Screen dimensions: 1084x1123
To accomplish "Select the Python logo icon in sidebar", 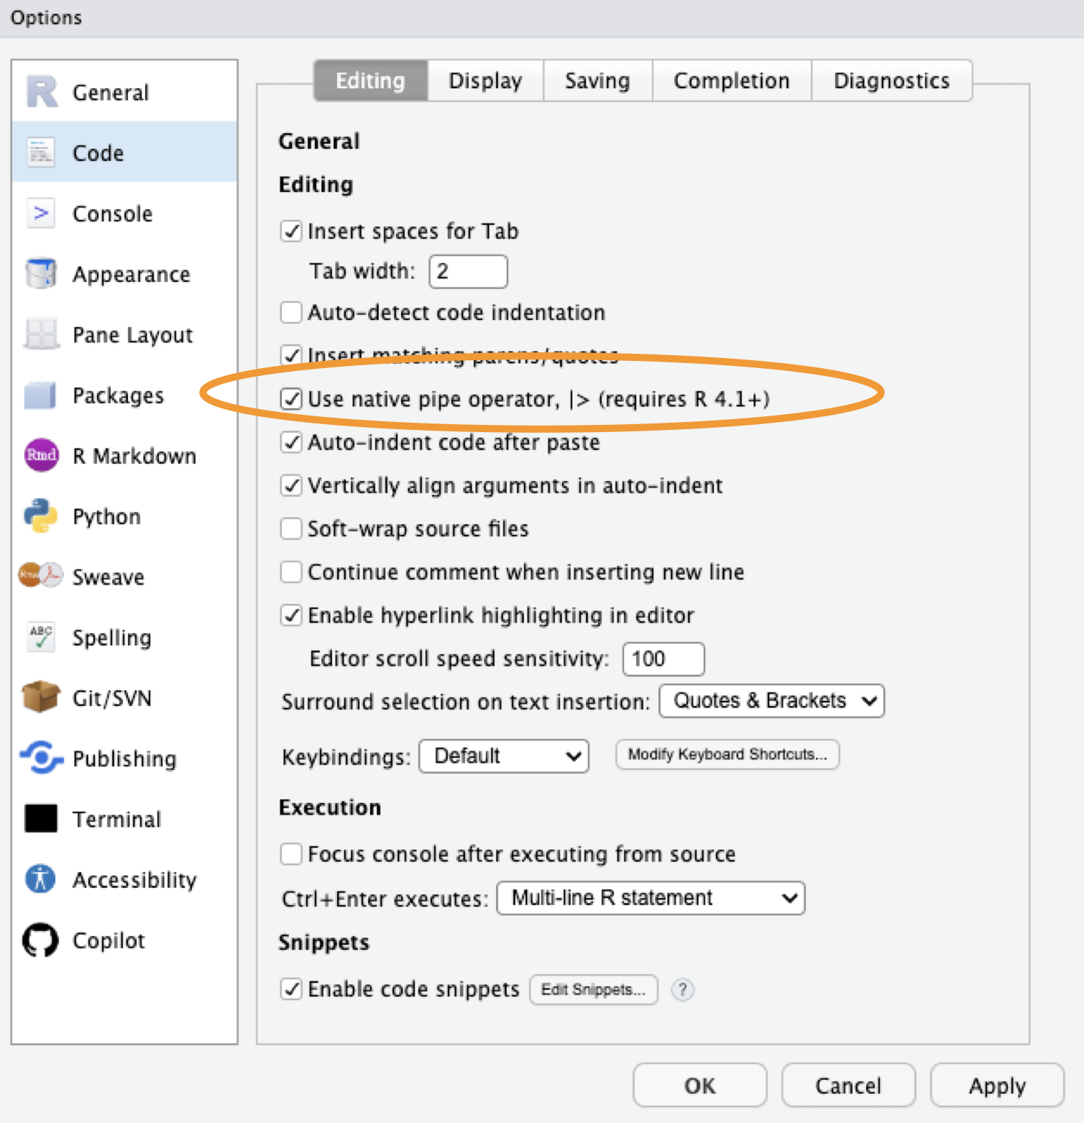I will pos(40,516).
